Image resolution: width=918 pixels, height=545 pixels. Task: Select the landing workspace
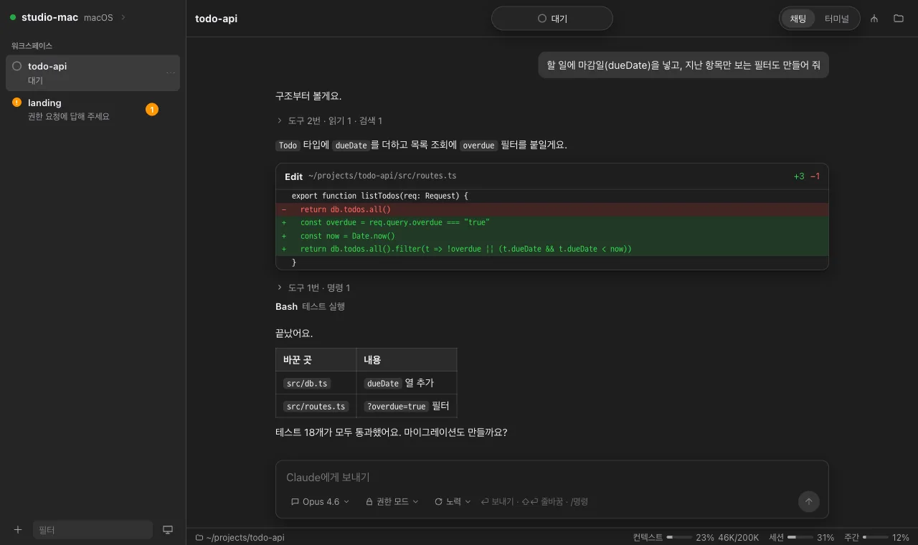[93, 109]
